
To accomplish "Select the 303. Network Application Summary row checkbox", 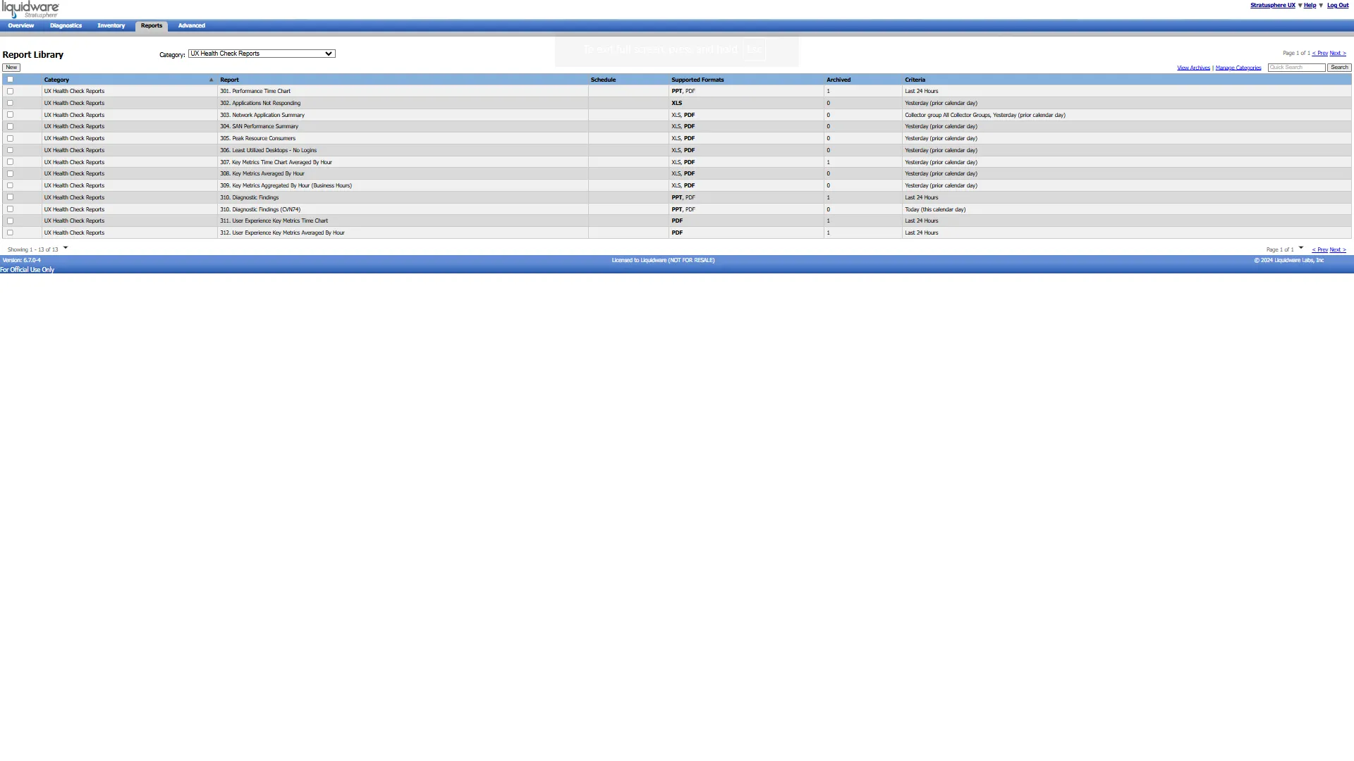I will [x=10, y=115].
